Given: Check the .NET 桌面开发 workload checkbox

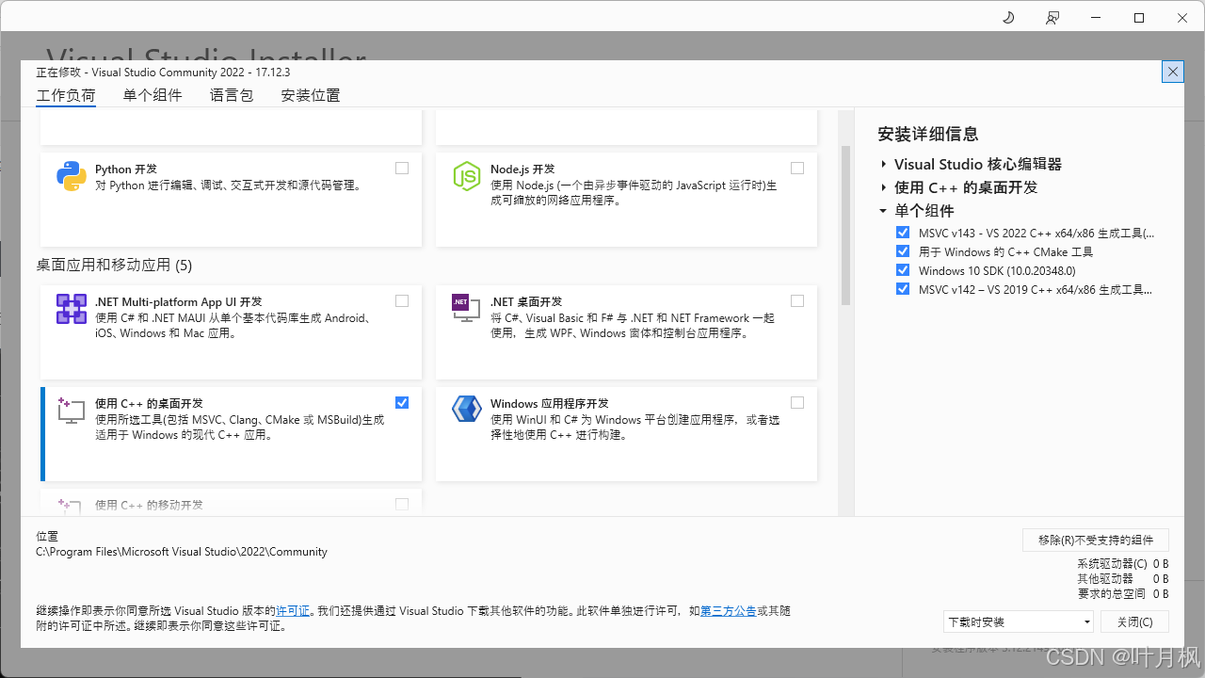Looking at the screenshot, I should (797, 301).
